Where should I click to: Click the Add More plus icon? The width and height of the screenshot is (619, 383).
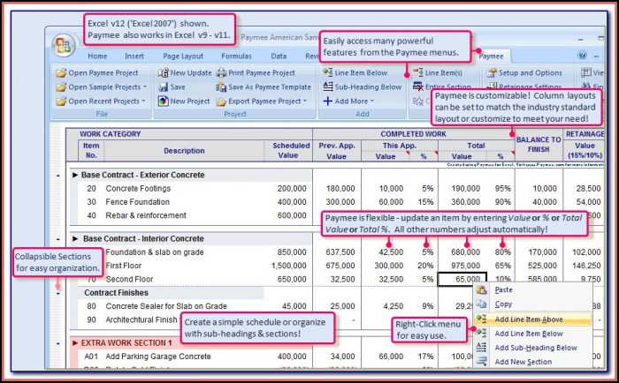pyautogui.click(x=328, y=101)
